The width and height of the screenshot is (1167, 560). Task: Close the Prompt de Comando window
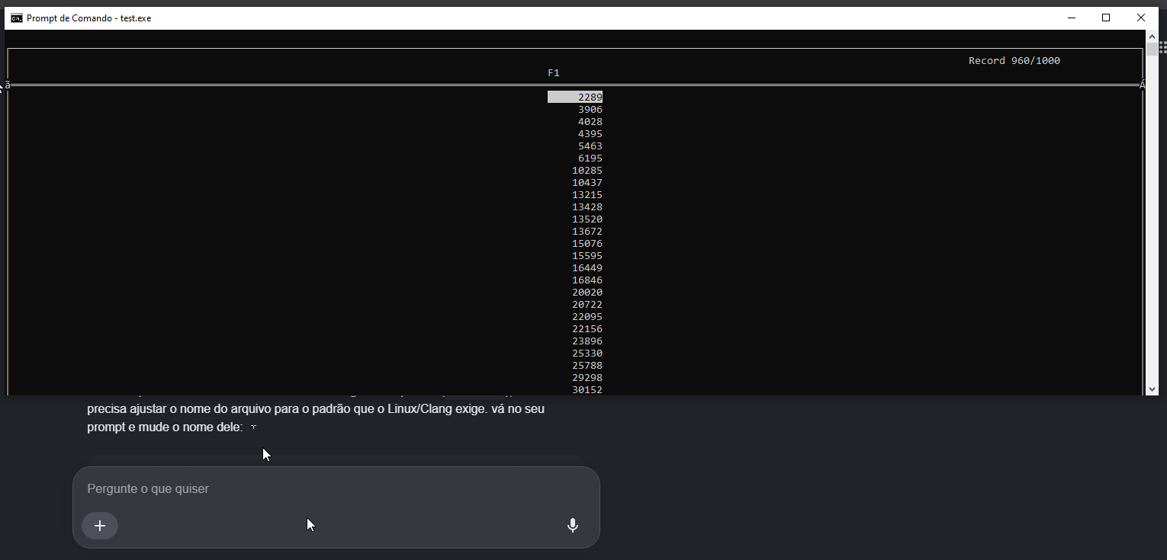click(x=1141, y=18)
